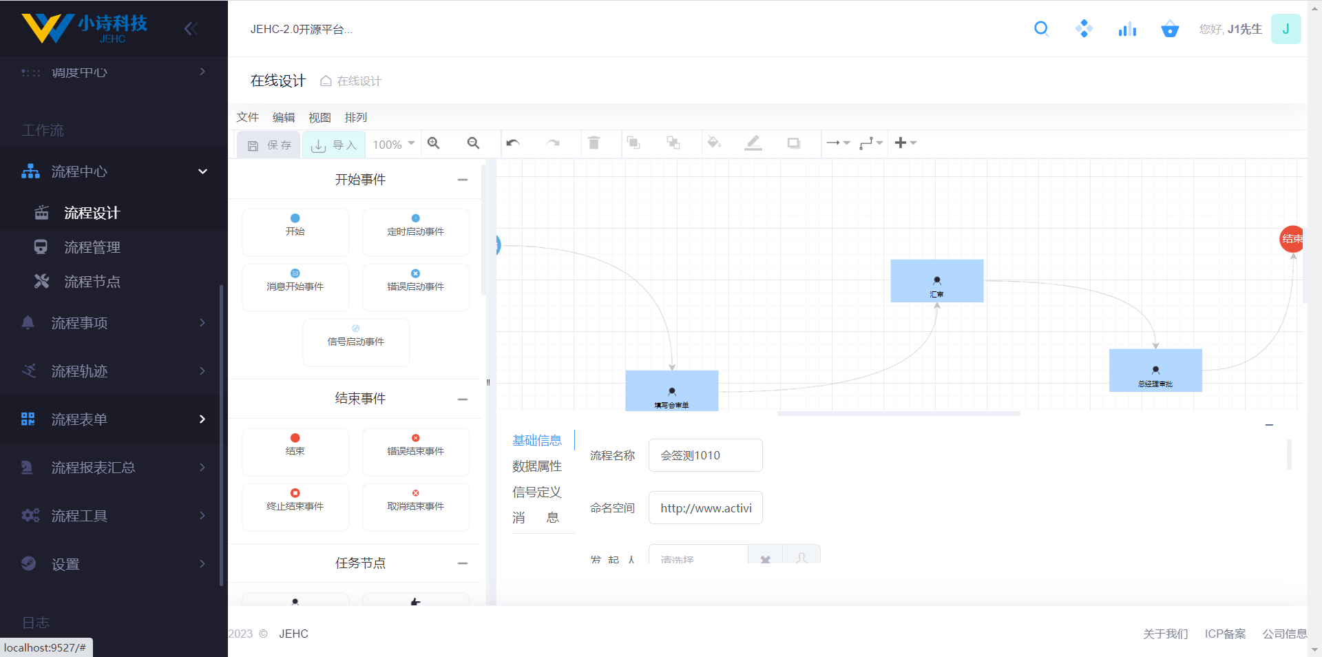1322x657 pixels.
Task: Click the search icon in top header
Action: click(1041, 29)
